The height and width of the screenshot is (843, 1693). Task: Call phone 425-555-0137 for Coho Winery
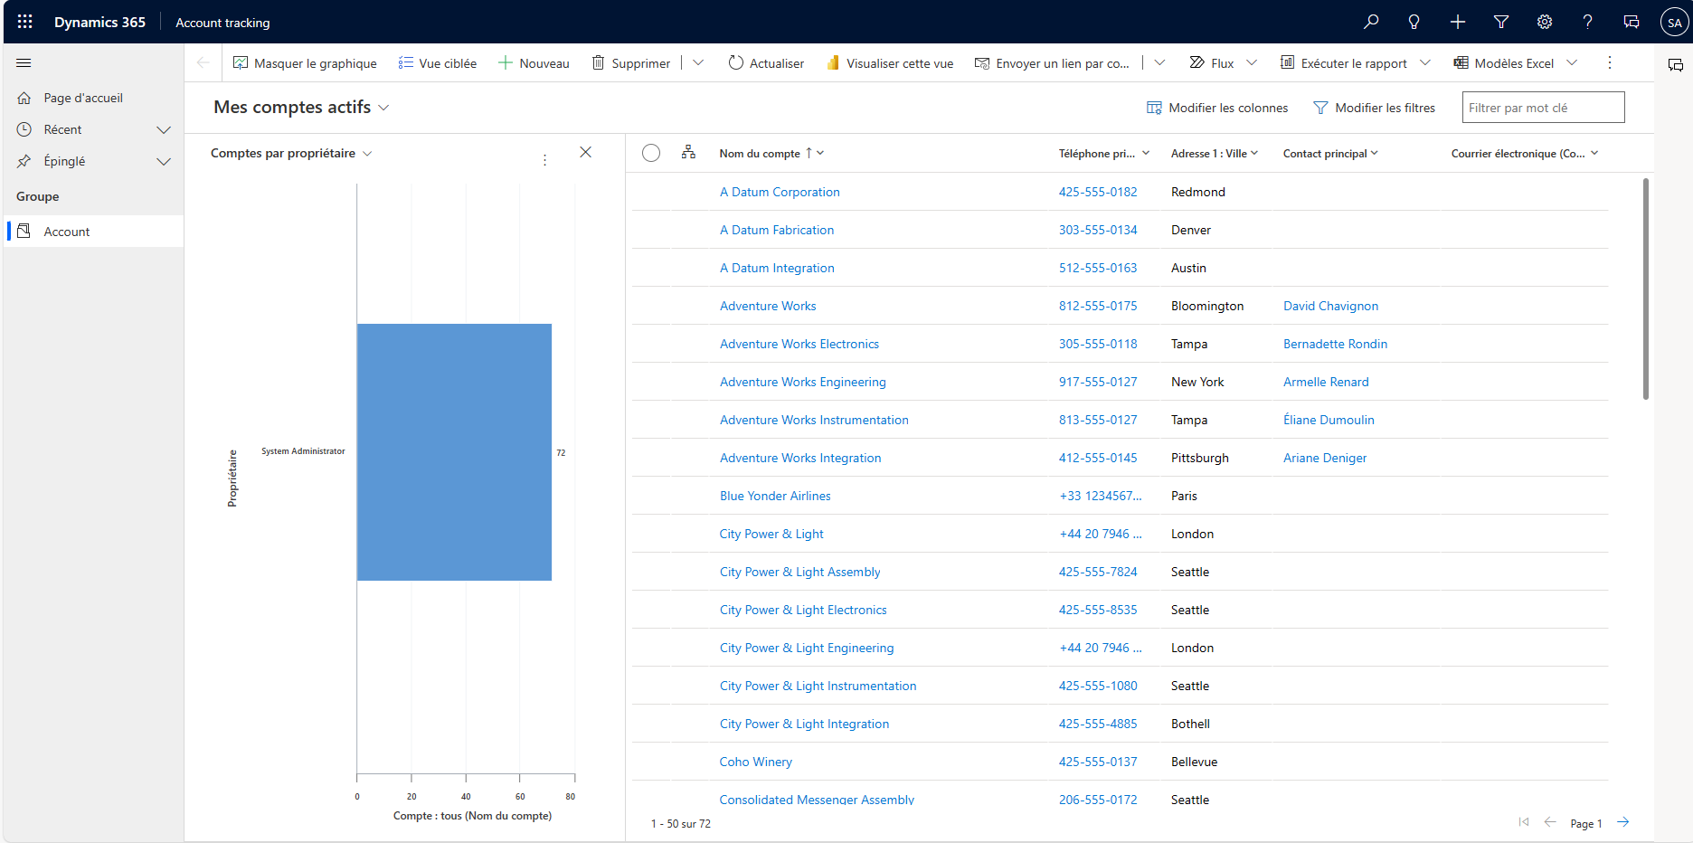1098,762
